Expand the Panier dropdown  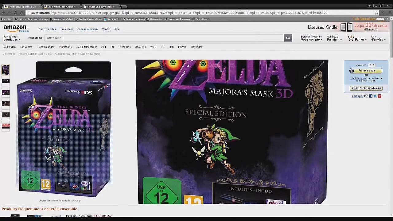361,40
